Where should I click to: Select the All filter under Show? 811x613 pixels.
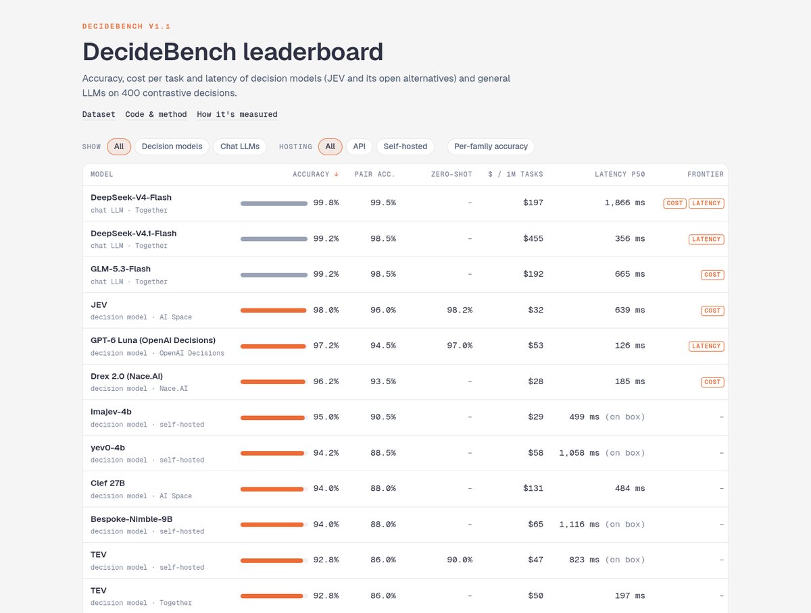click(x=119, y=146)
